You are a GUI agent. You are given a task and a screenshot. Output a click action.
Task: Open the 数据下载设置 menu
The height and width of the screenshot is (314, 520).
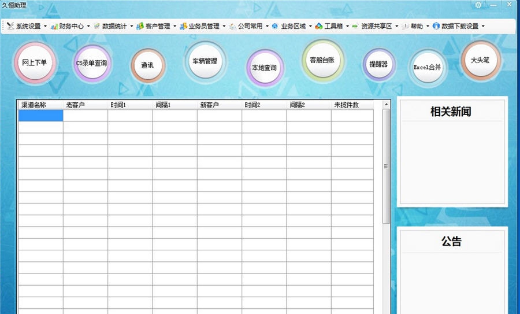coord(460,26)
